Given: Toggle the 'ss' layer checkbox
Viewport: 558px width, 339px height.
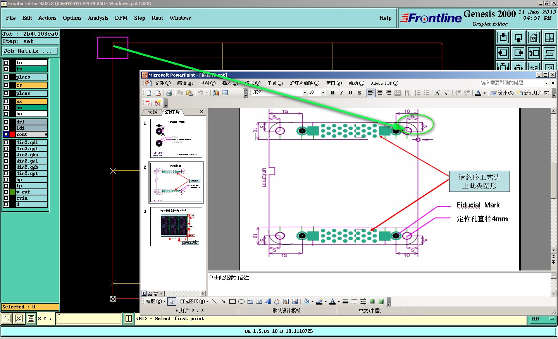Looking at the screenshot, I should (x=6, y=101).
